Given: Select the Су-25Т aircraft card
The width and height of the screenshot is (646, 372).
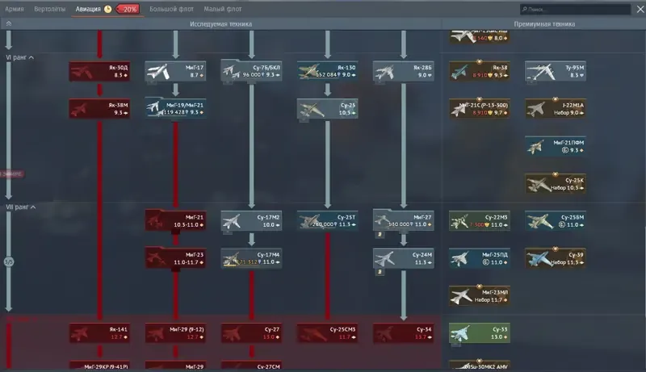Looking at the screenshot, I should (x=328, y=221).
